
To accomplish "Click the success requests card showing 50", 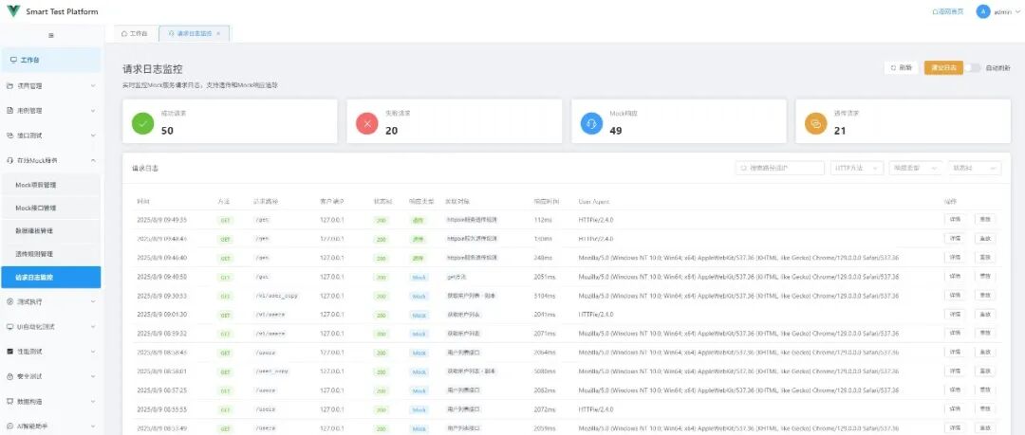I will [230, 121].
